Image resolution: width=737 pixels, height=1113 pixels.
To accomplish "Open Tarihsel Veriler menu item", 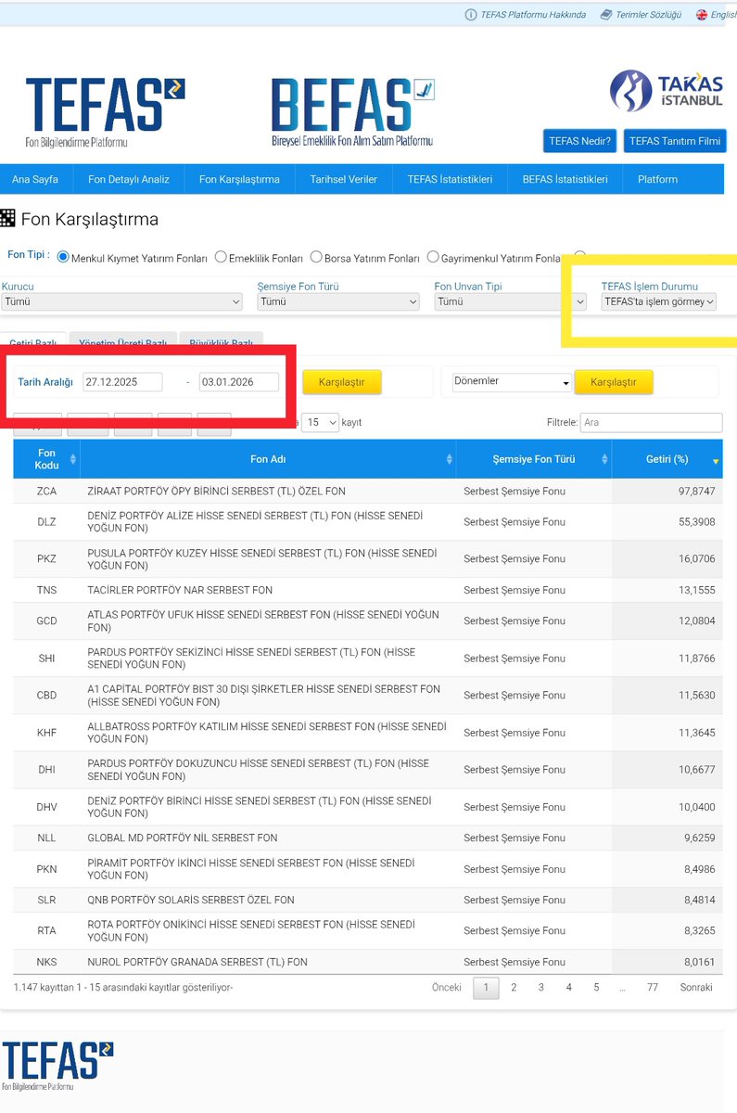I will [344, 179].
